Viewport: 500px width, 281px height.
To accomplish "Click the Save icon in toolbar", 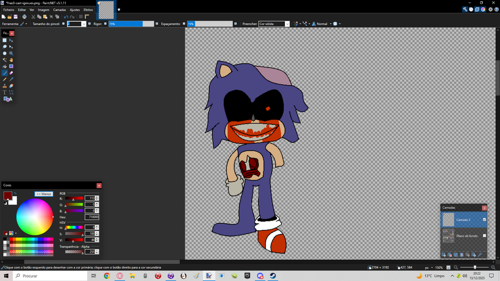I will point(16,17).
